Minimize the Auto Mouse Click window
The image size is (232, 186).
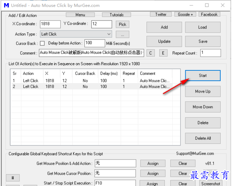[x=192, y=5]
